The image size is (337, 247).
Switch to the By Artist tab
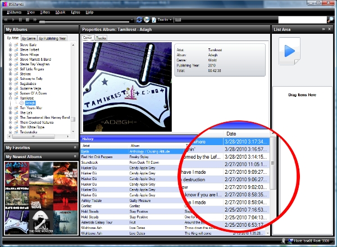pyautogui.click(x=13, y=38)
